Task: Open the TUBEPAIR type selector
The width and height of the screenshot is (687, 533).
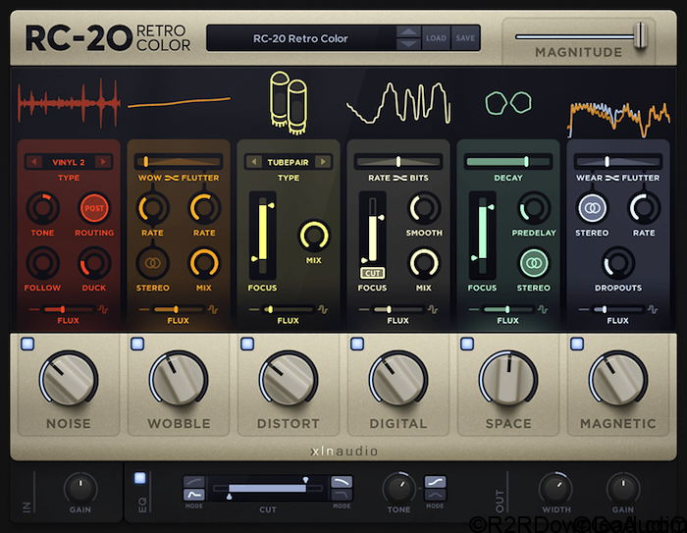Action: coord(289,162)
